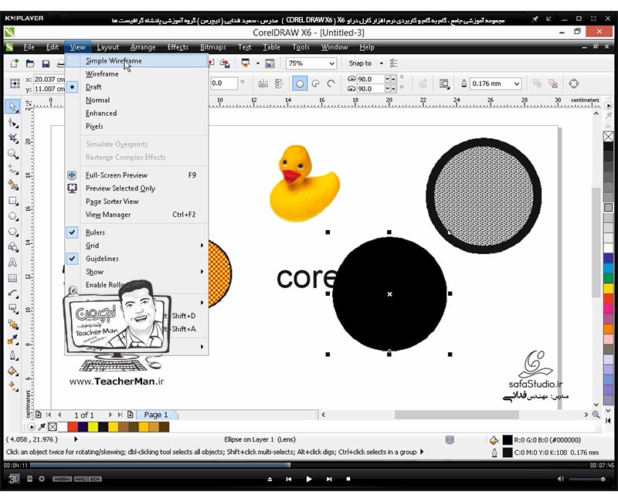
Task: Choose Simple Wireframe menu entry
Action: point(137,61)
